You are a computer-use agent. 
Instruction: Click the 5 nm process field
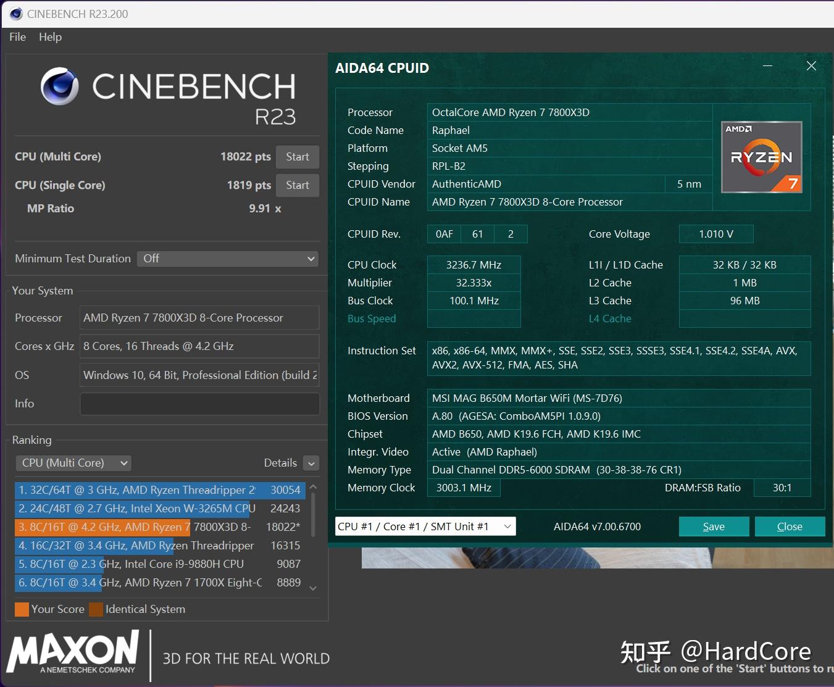coord(689,184)
